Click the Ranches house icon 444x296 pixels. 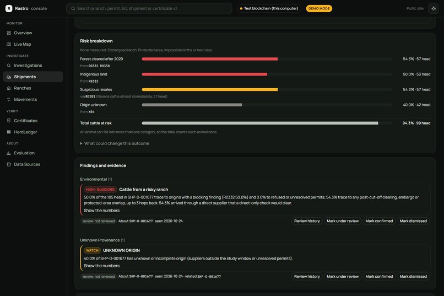[x=9, y=88]
